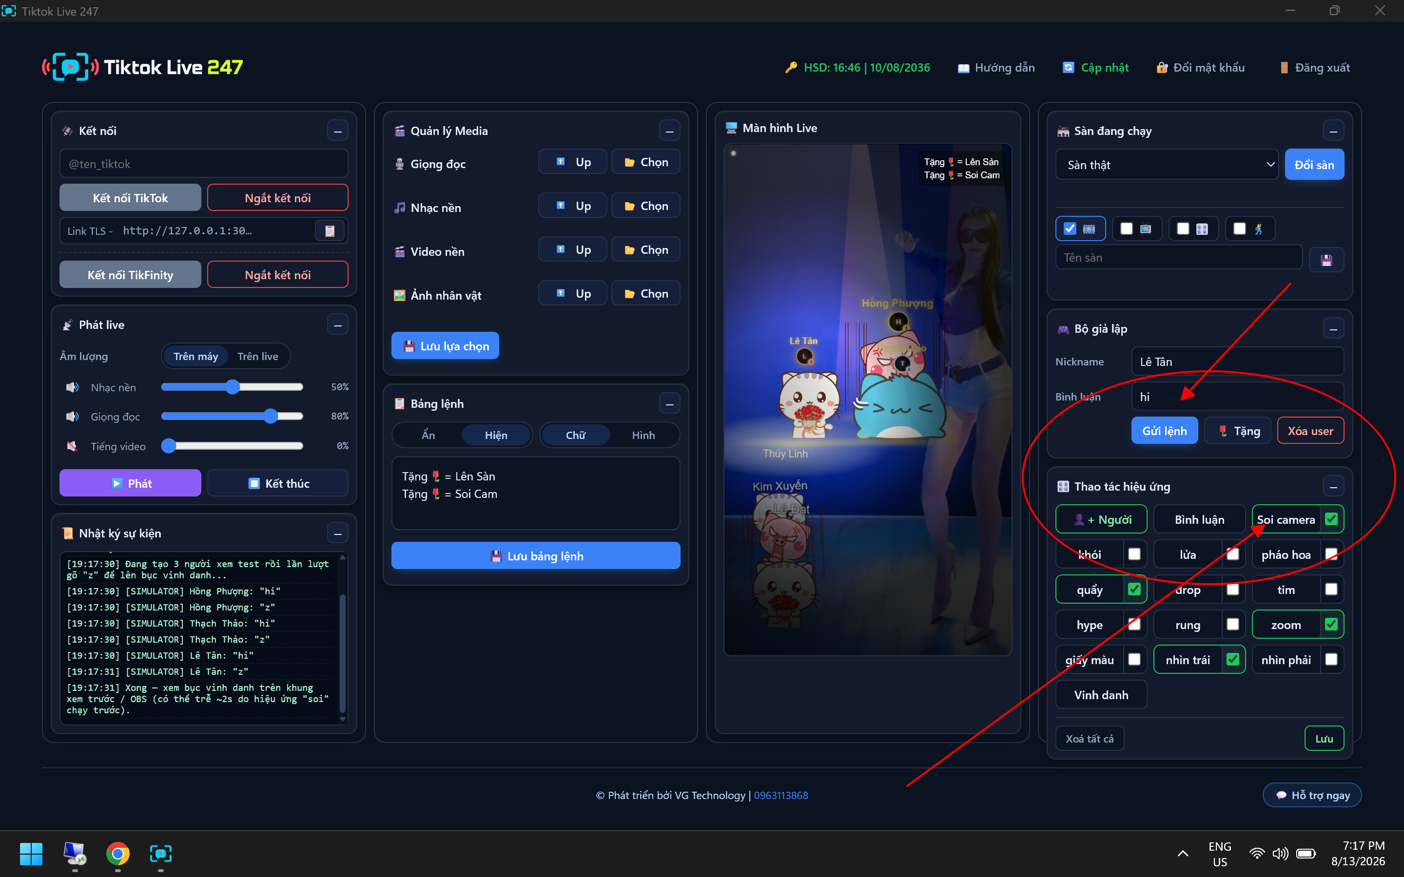This screenshot has height=877, width=1404.
Task: Click the Tặng rose gift button
Action: (x=1237, y=431)
